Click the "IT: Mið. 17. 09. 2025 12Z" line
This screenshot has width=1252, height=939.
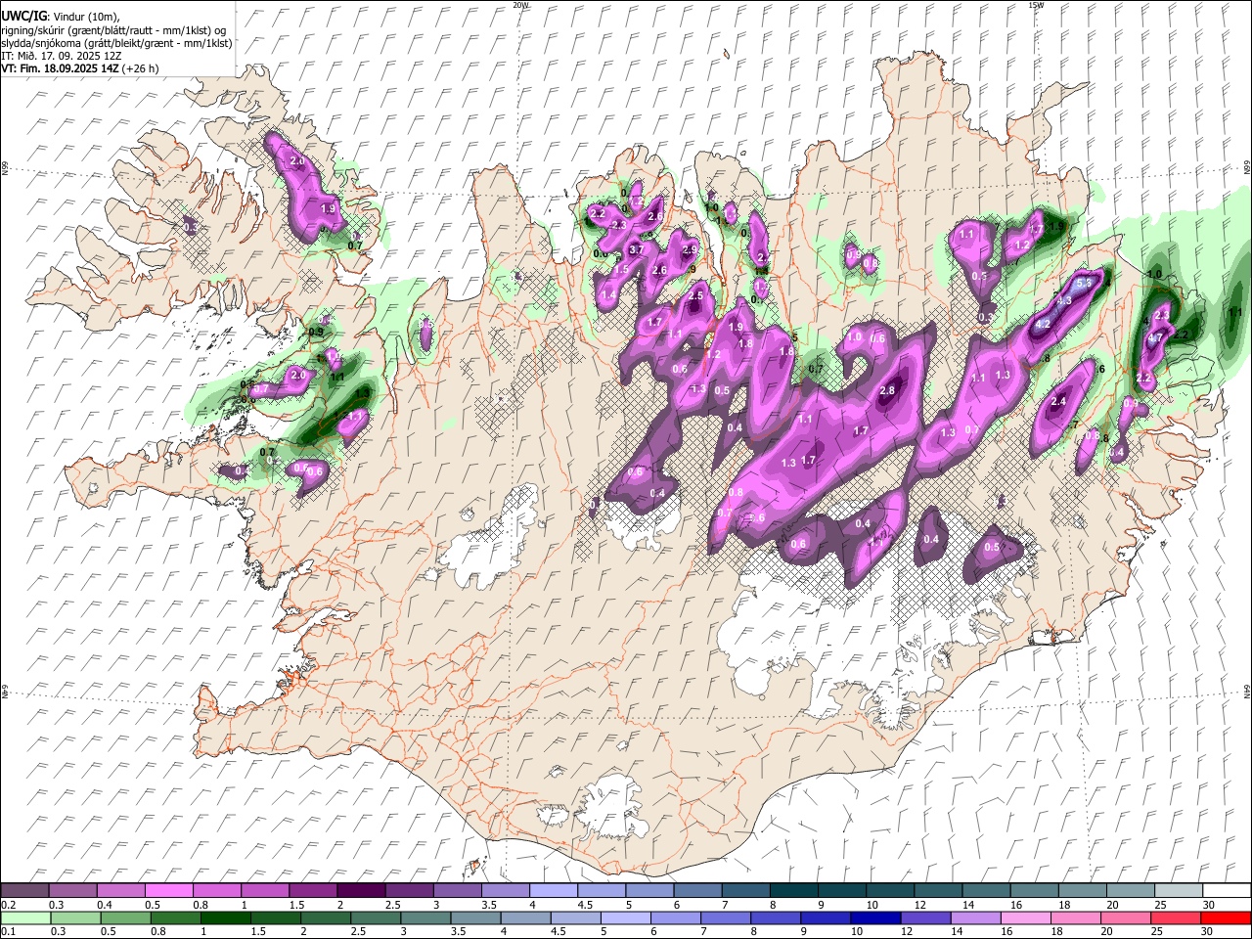(62, 56)
